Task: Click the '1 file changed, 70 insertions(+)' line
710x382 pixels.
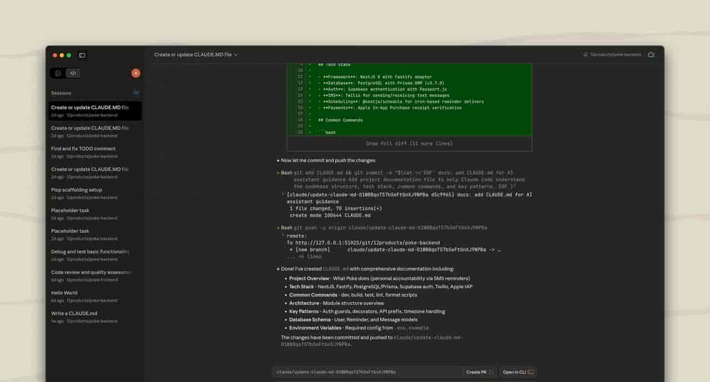Action: tap(336, 208)
